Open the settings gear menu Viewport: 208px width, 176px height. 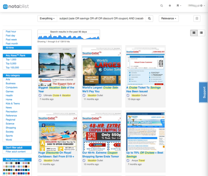[x=202, y=6]
